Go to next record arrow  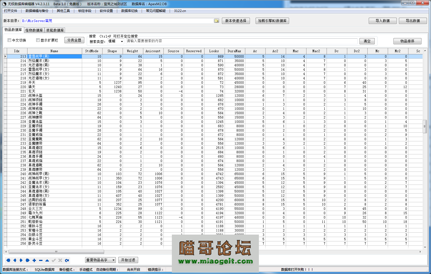click(x=21, y=260)
